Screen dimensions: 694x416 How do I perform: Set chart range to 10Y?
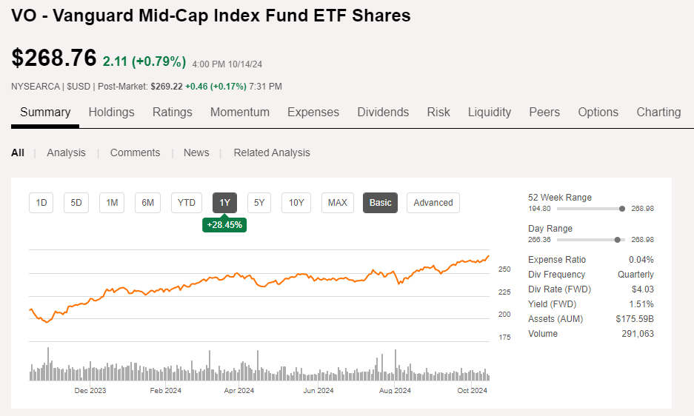coord(296,203)
